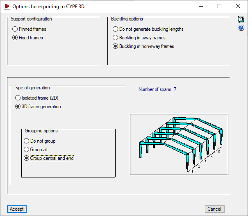This screenshot has width=248, height=216.
Task: Select Fixed frames support option
Action: pyautogui.click(x=27, y=38)
